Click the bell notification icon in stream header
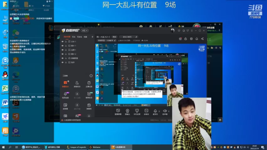Image resolution: width=267 pixels, height=150 pixels. tap(197, 39)
